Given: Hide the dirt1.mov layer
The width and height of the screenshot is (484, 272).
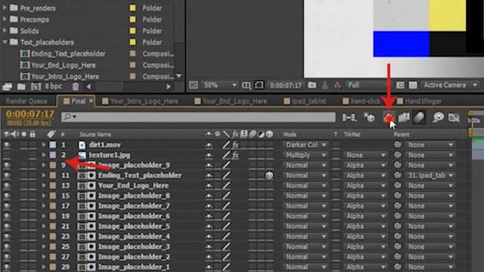Looking at the screenshot, I should (x=7, y=144).
